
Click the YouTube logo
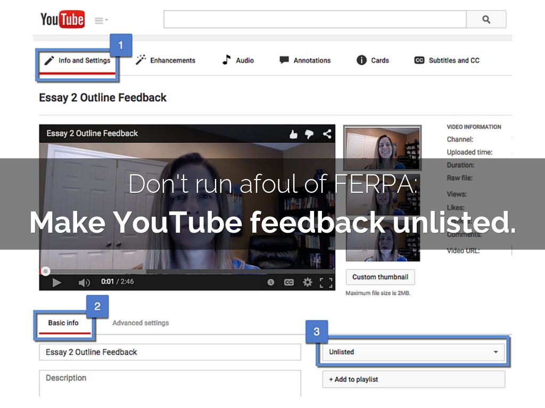pyautogui.click(x=62, y=20)
